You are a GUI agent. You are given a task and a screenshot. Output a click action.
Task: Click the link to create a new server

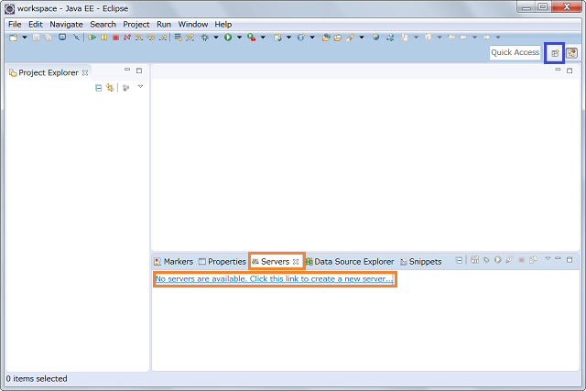coord(275,279)
